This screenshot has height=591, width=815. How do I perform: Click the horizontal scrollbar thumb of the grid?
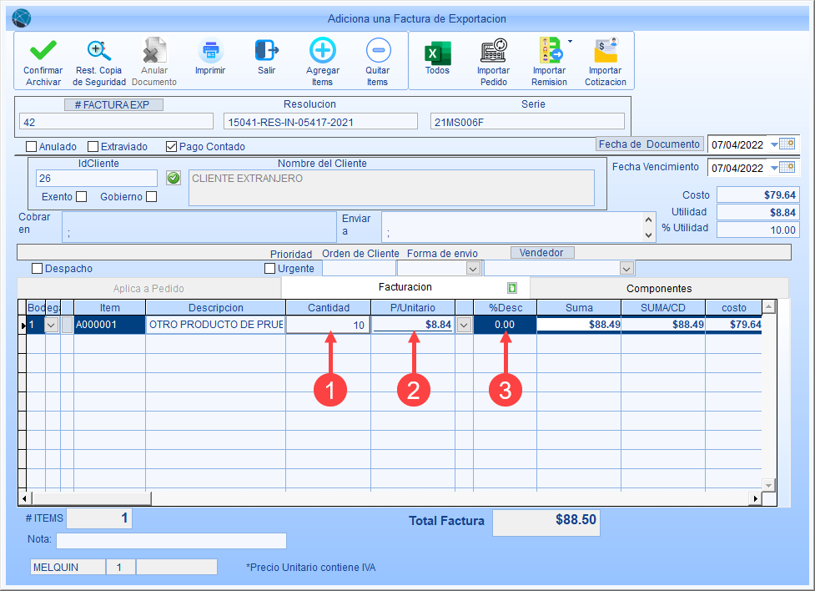click(91, 498)
